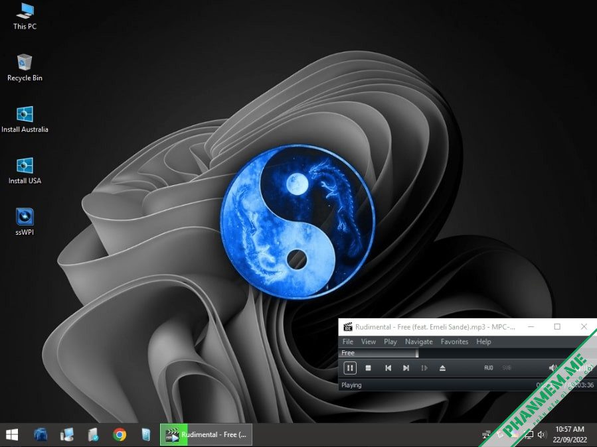Click the Playing status text
Screen dimensions: 597x447
(351, 385)
